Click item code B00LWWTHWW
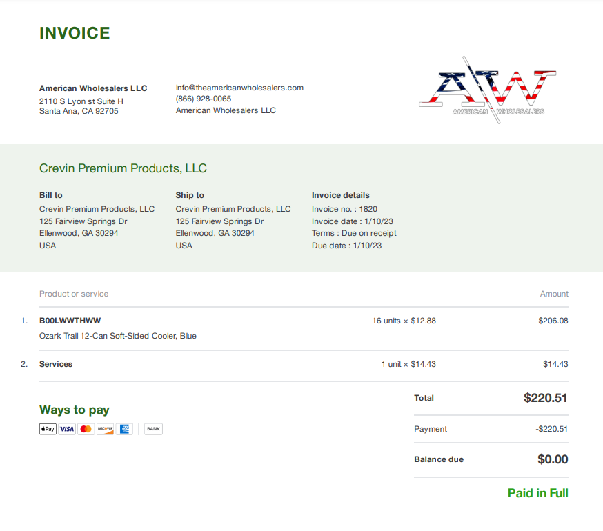This screenshot has width=603, height=531. pos(70,321)
